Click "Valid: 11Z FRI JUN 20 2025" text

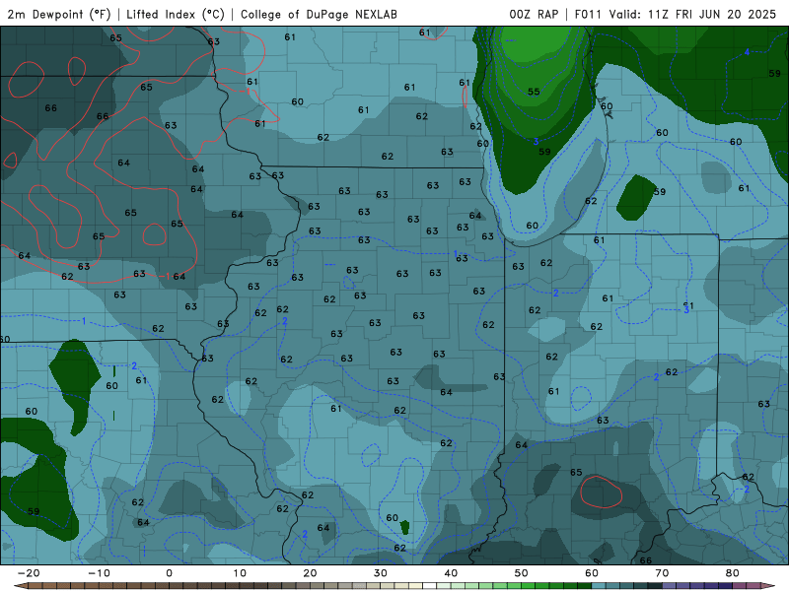pyautogui.click(x=693, y=14)
